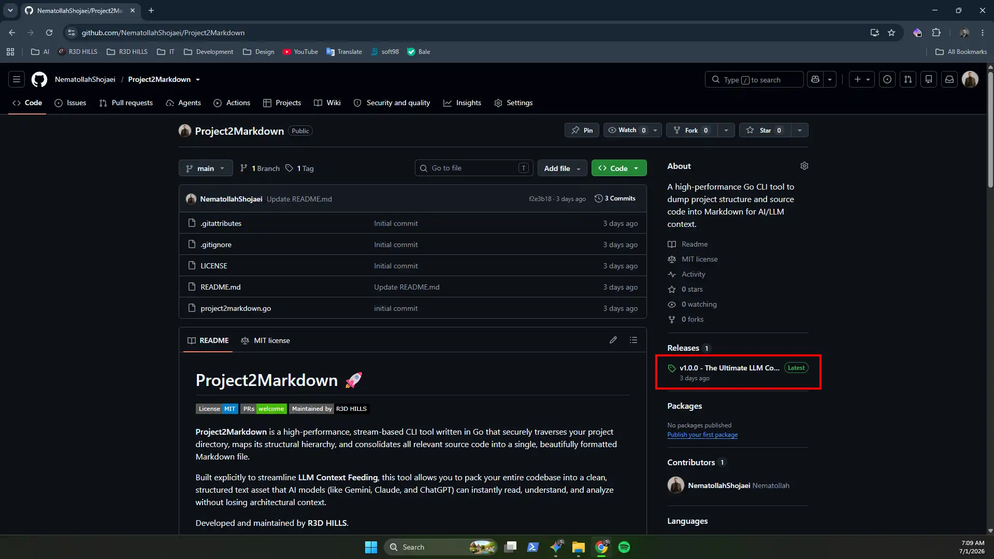Open Translate bookmark
994x559 pixels.
coord(344,52)
